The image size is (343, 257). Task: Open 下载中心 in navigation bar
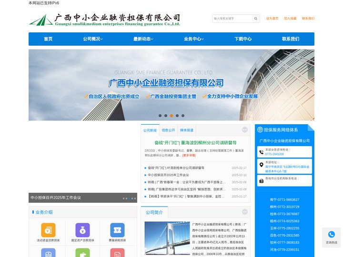click(243, 39)
